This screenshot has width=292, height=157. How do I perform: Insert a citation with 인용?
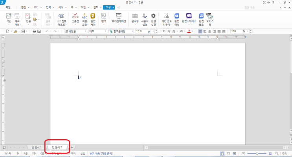tap(28, 19)
